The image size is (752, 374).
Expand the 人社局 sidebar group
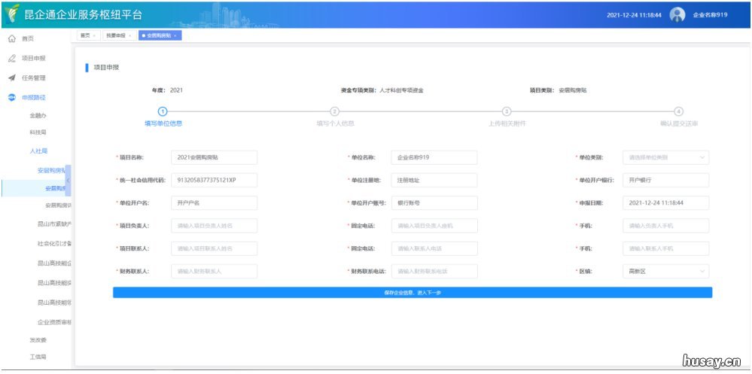(x=38, y=151)
